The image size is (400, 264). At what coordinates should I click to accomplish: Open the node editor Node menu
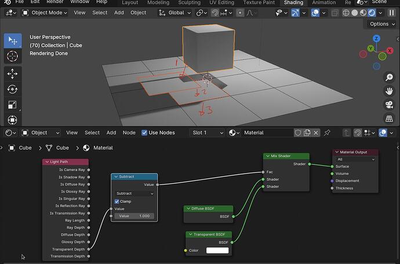click(129, 133)
